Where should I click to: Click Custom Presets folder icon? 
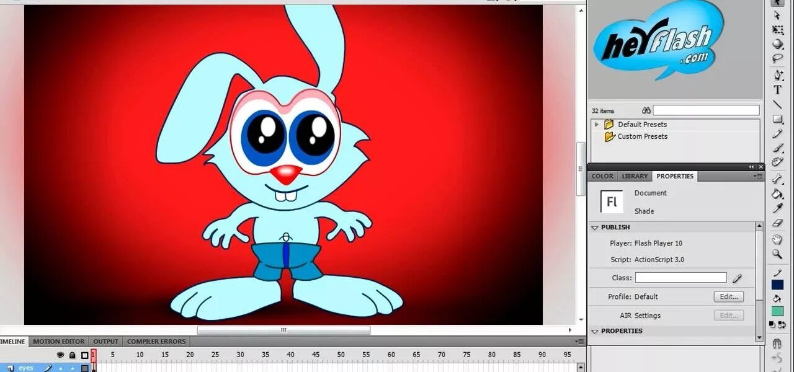[609, 136]
